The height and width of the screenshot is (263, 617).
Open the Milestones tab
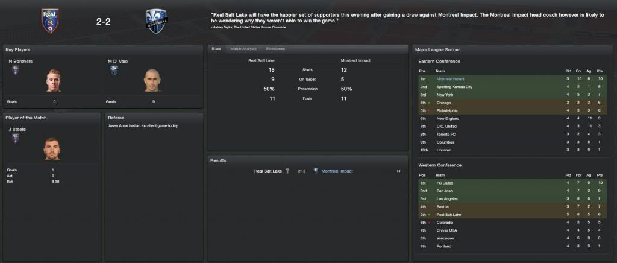275,48
